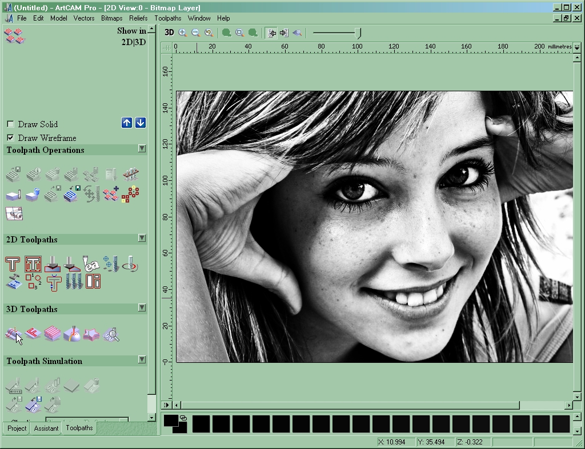Image resolution: width=585 pixels, height=449 pixels.
Task: Click the Zoom In magnifier tool
Action: point(182,33)
